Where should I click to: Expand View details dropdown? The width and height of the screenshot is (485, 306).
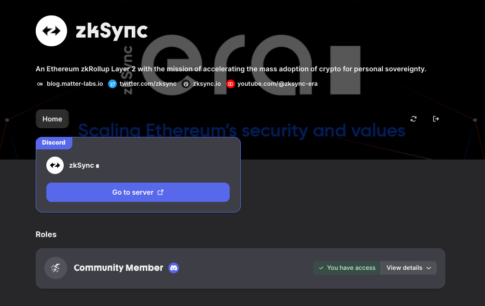pos(409,268)
